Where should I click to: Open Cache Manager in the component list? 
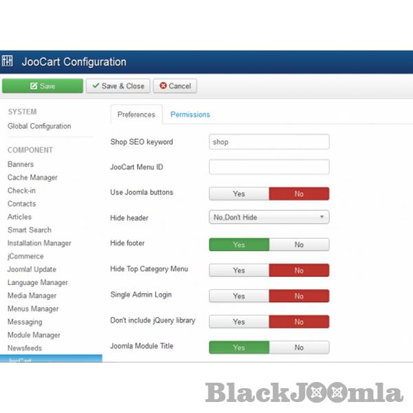click(x=32, y=178)
